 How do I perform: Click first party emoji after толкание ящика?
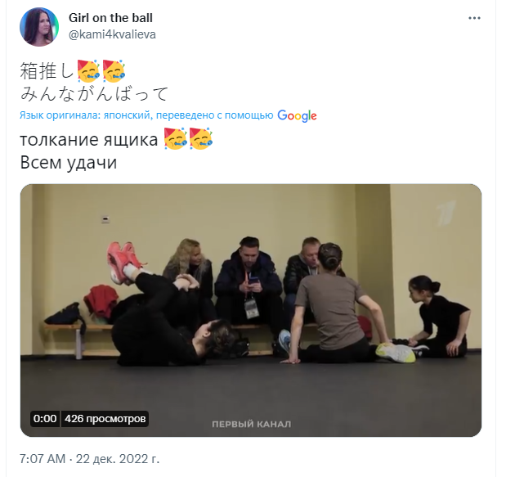[x=176, y=139]
